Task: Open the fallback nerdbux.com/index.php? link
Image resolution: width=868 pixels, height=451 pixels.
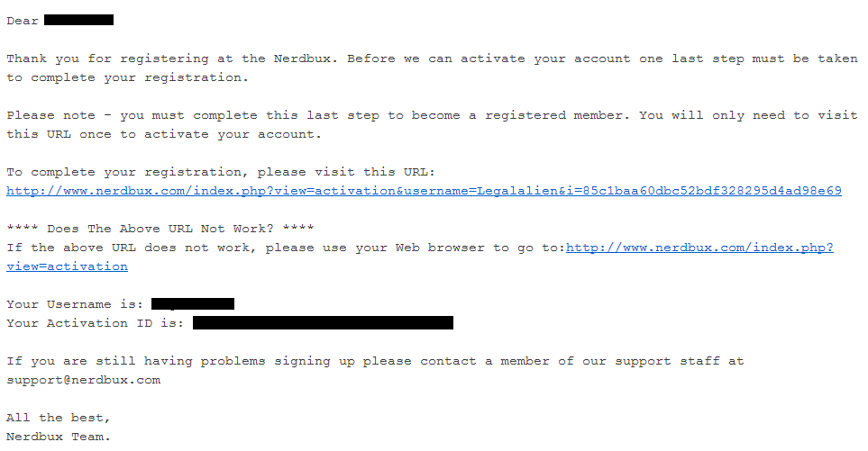Action: point(699,248)
